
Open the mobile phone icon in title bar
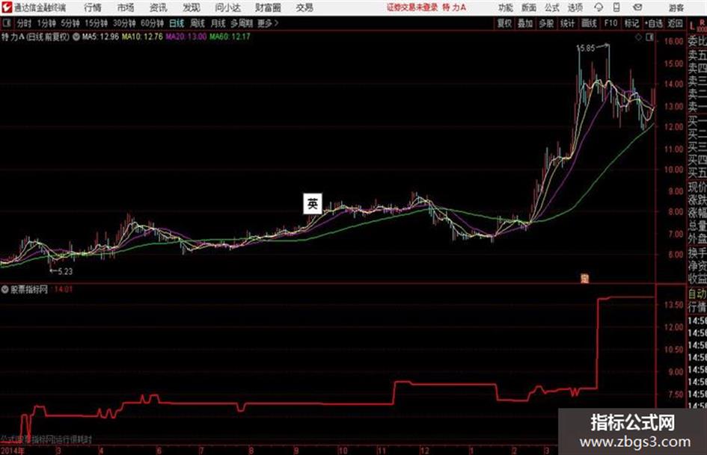pyautogui.click(x=616, y=7)
